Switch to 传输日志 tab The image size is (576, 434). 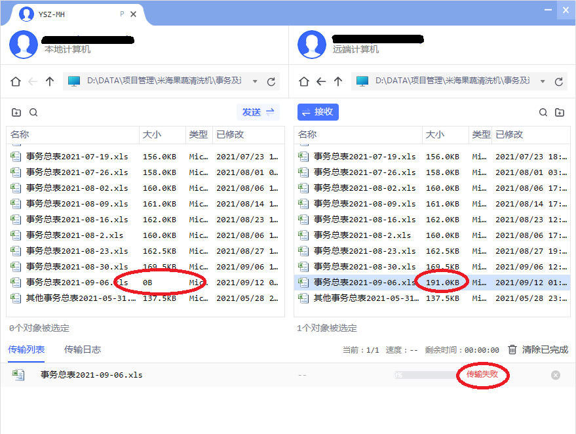tap(83, 349)
